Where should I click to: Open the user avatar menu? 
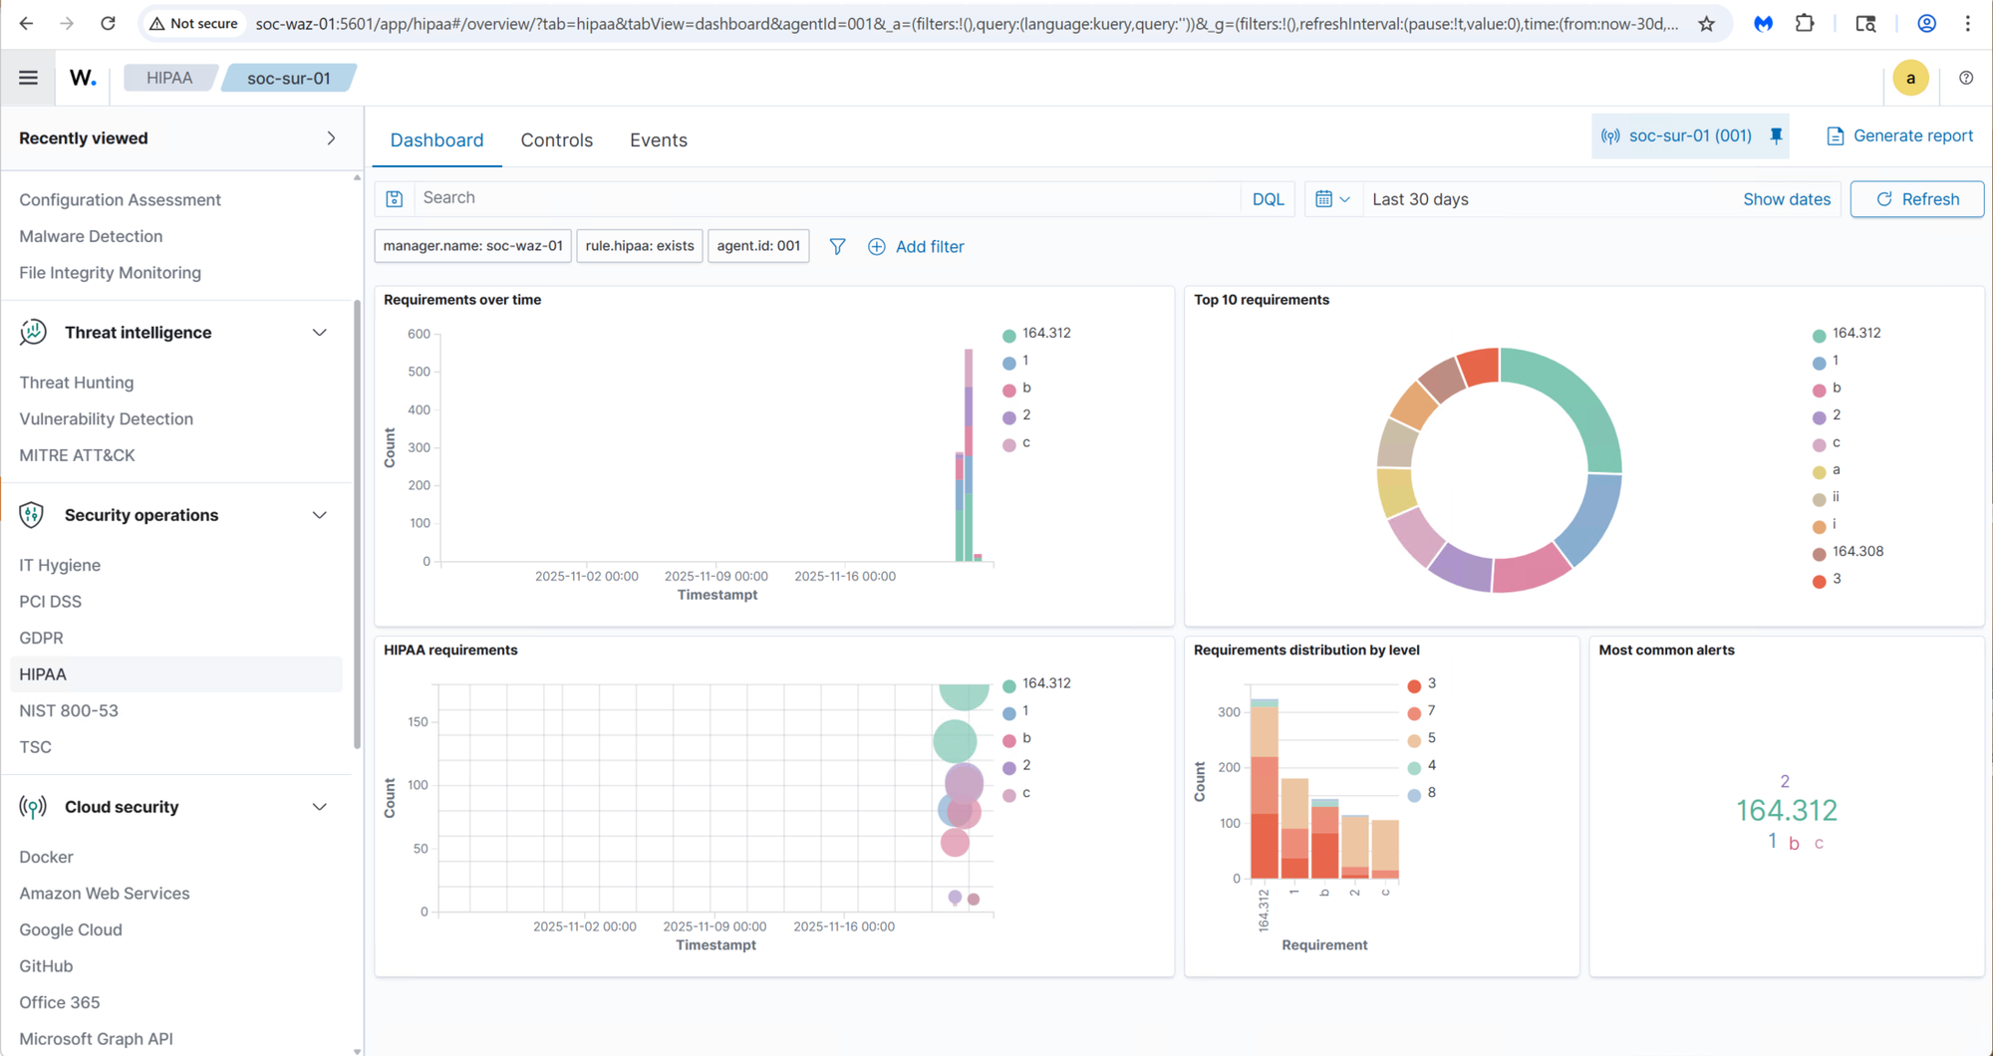[1909, 78]
